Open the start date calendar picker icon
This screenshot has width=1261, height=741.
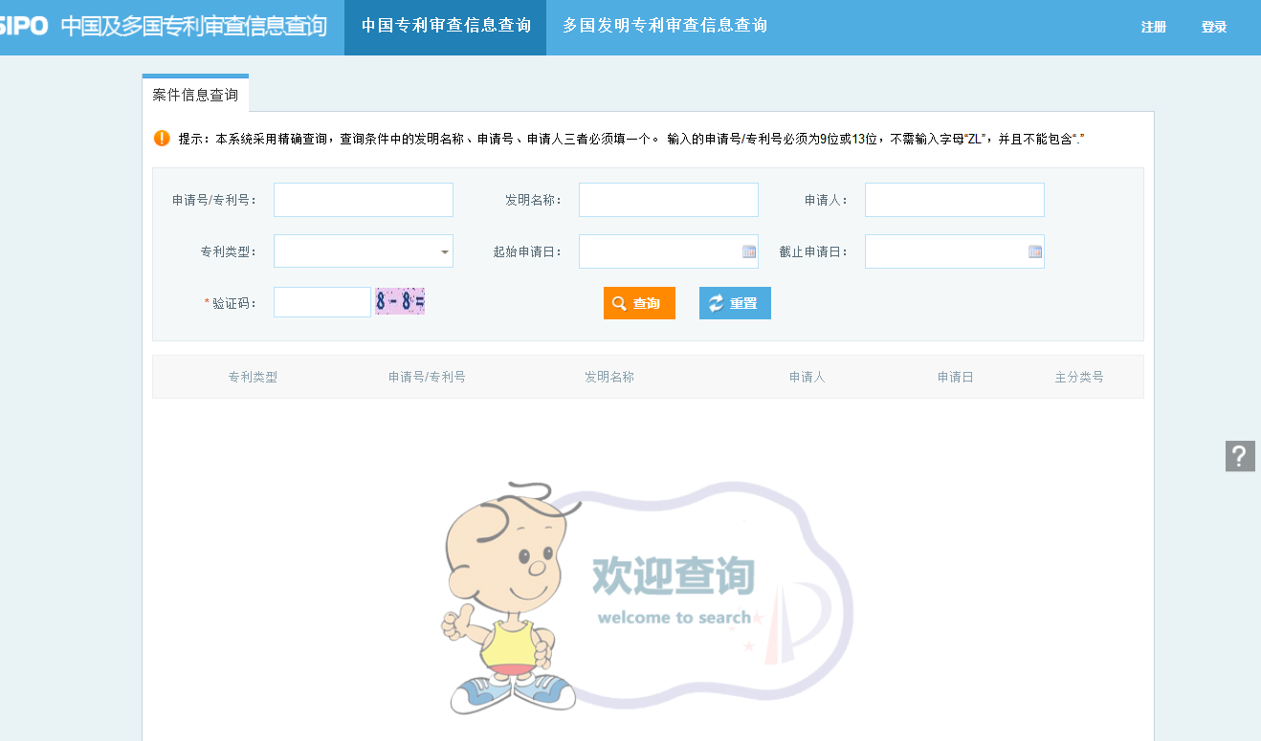tap(748, 251)
